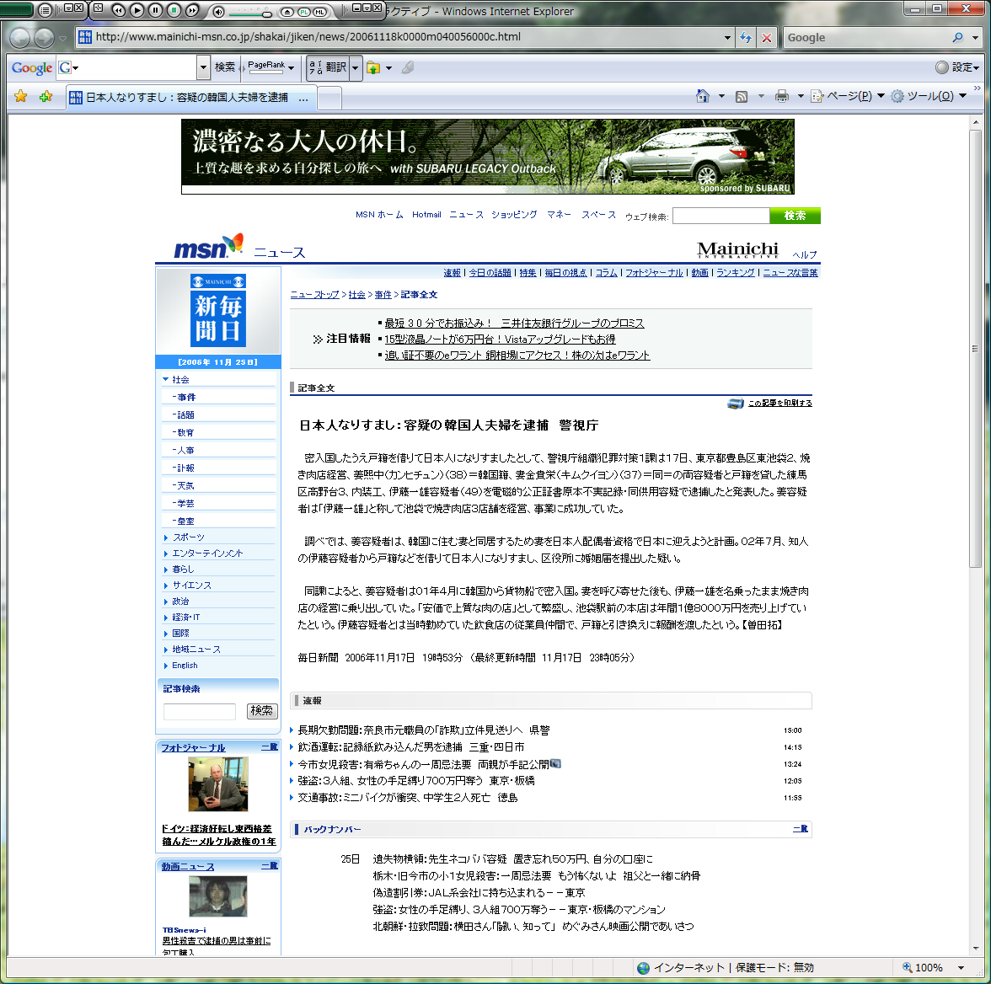Expand the スポーツ sidebar category

click(188, 537)
